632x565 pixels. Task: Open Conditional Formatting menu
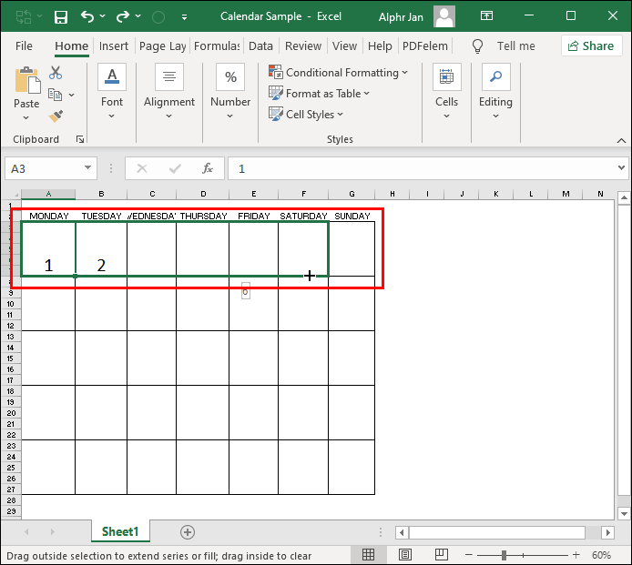click(338, 73)
